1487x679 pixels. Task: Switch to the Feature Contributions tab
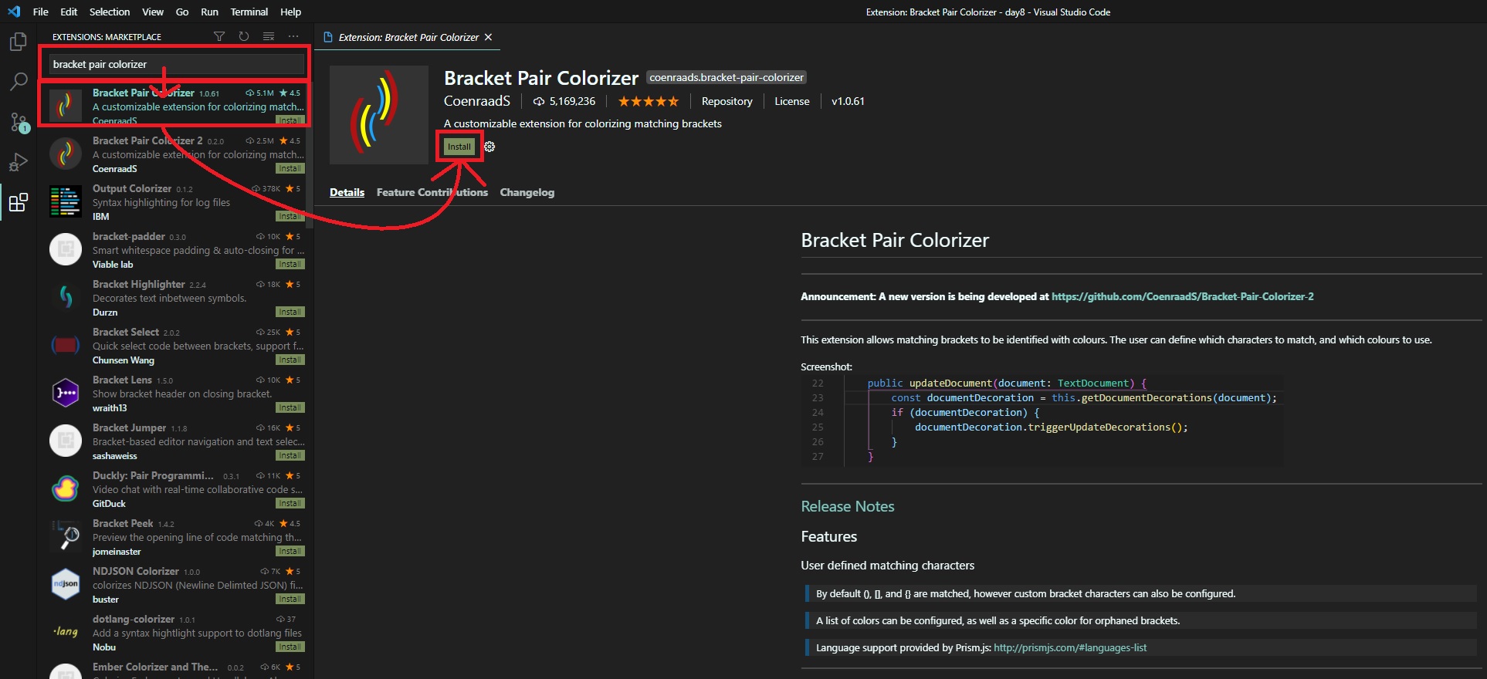coord(432,192)
